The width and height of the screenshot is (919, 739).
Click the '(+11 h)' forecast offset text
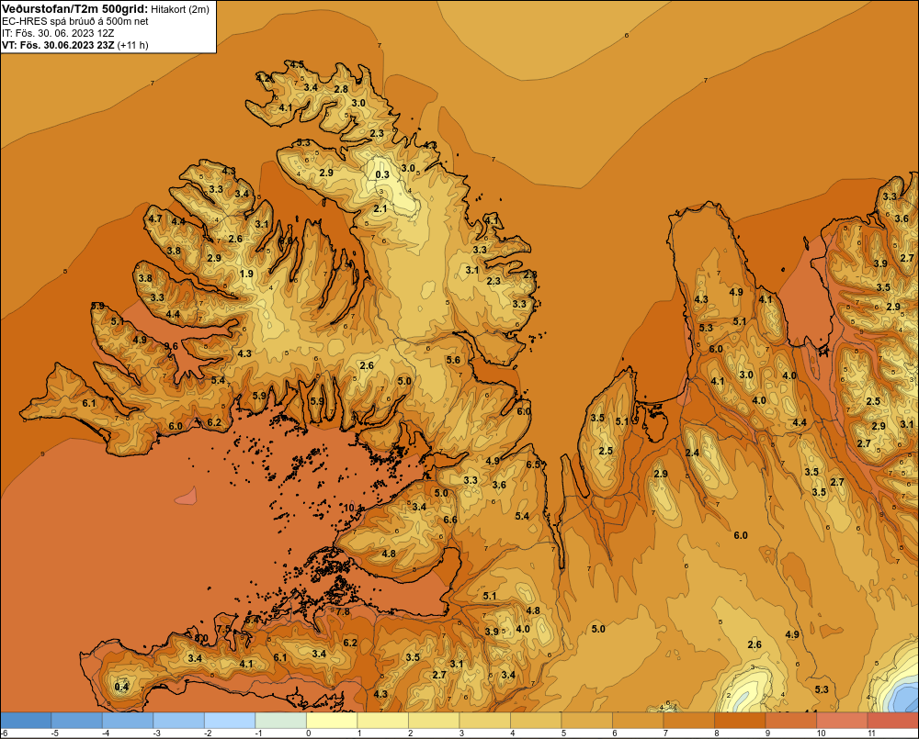(x=133, y=45)
